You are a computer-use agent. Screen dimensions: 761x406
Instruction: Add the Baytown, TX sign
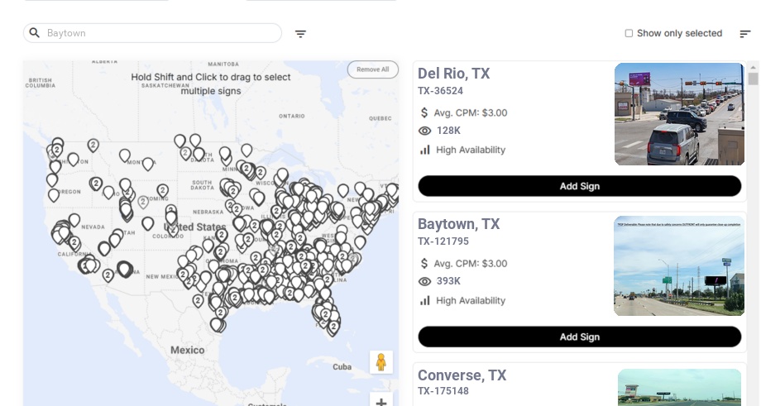pos(579,337)
